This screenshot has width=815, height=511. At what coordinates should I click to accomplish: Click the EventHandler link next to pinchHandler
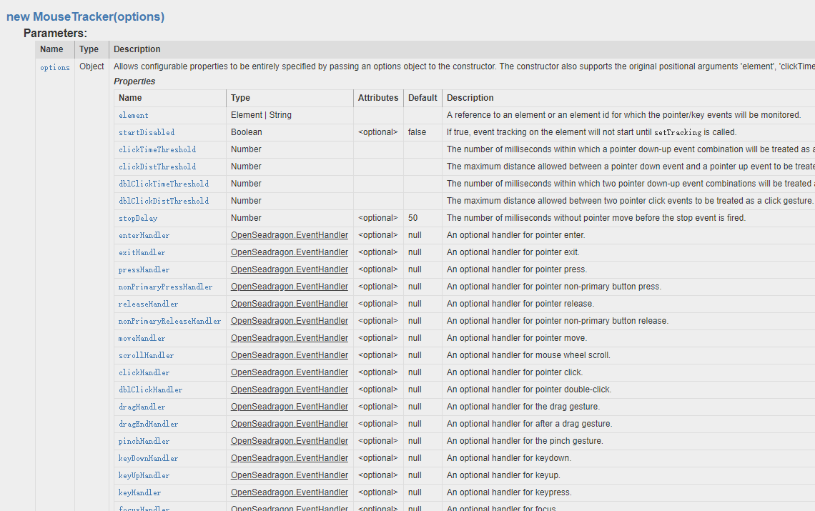click(x=289, y=441)
